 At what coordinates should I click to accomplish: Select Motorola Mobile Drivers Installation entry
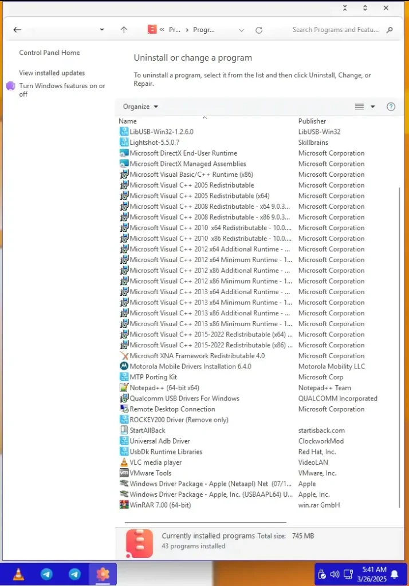tap(190, 366)
